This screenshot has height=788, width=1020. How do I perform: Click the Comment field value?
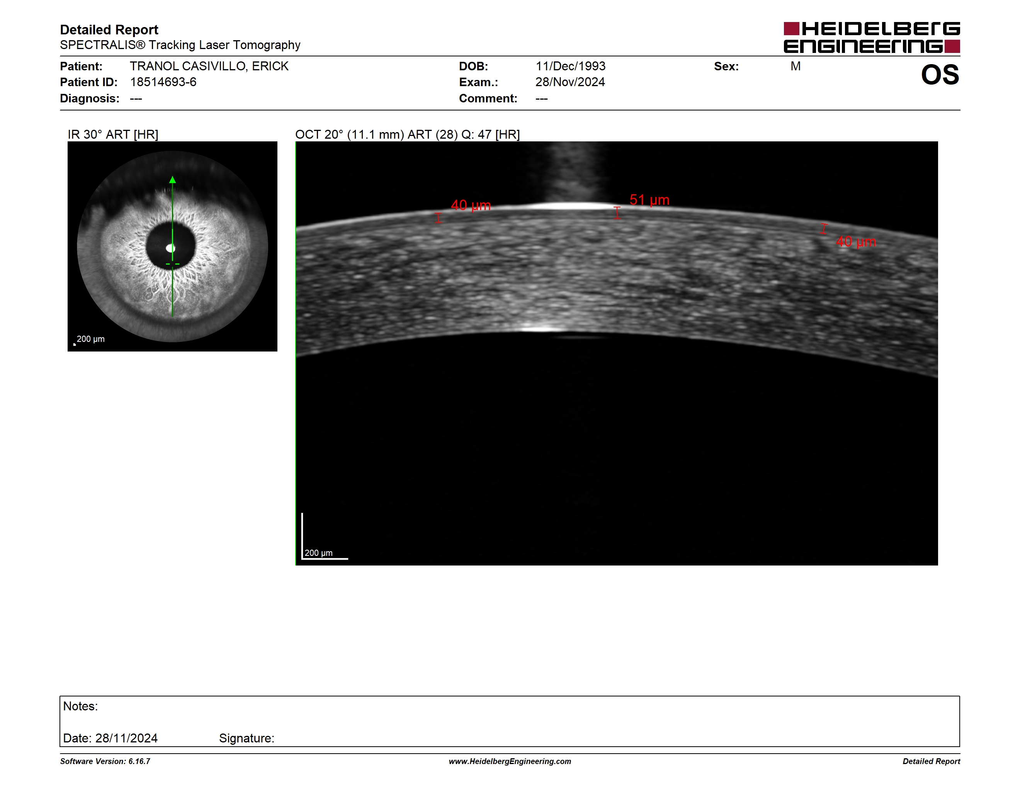tap(541, 98)
